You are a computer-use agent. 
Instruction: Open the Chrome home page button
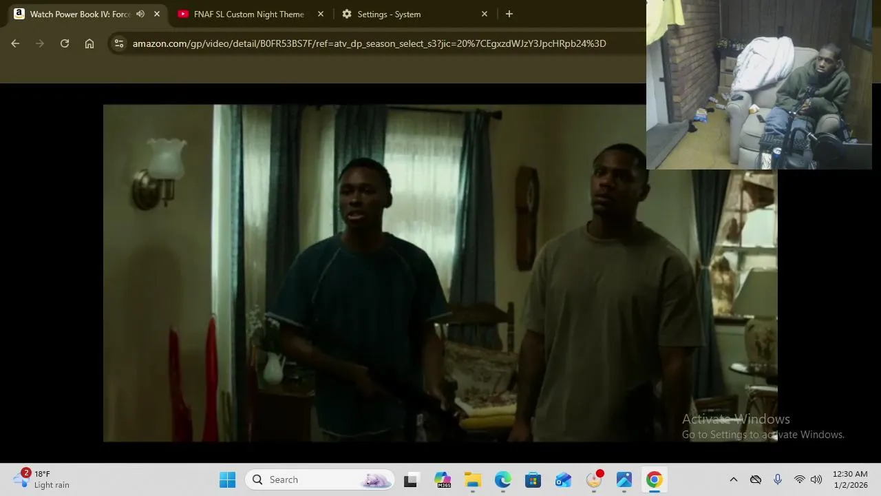89,43
